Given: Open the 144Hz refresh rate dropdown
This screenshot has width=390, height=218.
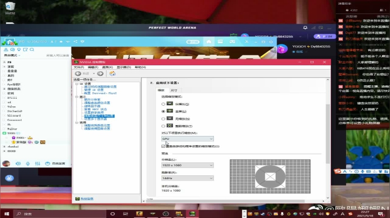Looking at the screenshot, I should (x=187, y=178).
